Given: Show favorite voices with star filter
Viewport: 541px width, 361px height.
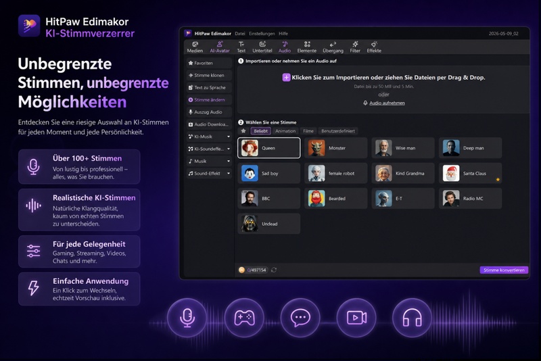Looking at the screenshot, I should (243, 131).
